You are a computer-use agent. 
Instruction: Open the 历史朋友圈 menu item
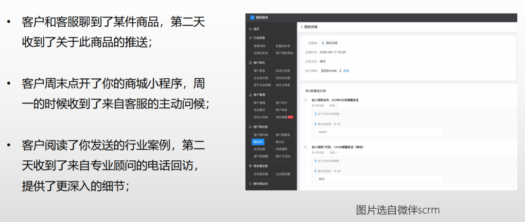(261, 173)
